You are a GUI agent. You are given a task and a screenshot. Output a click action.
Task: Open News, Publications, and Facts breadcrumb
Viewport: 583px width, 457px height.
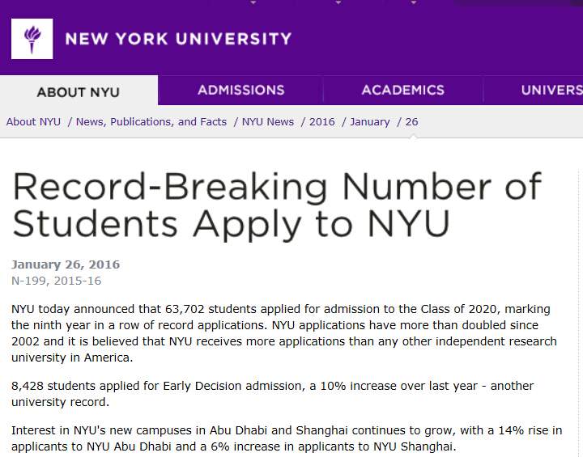click(x=151, y=122)
